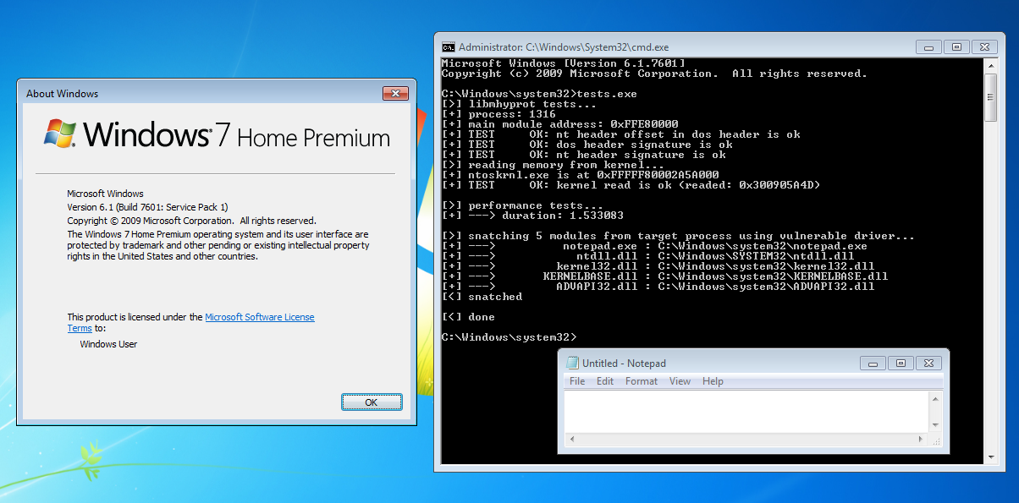Click 'kernel read is ok' test line

631,185
